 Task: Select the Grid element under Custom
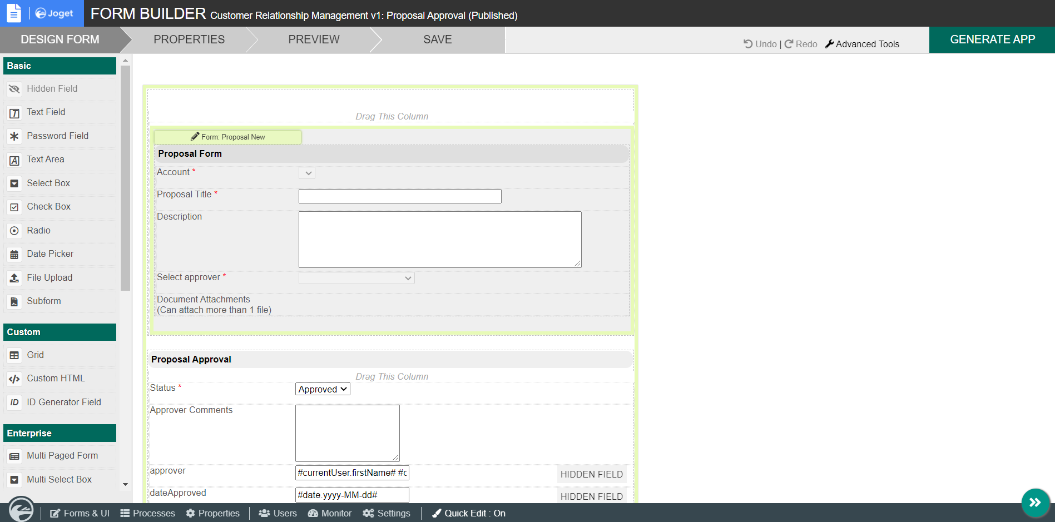(x=34, y=355)
